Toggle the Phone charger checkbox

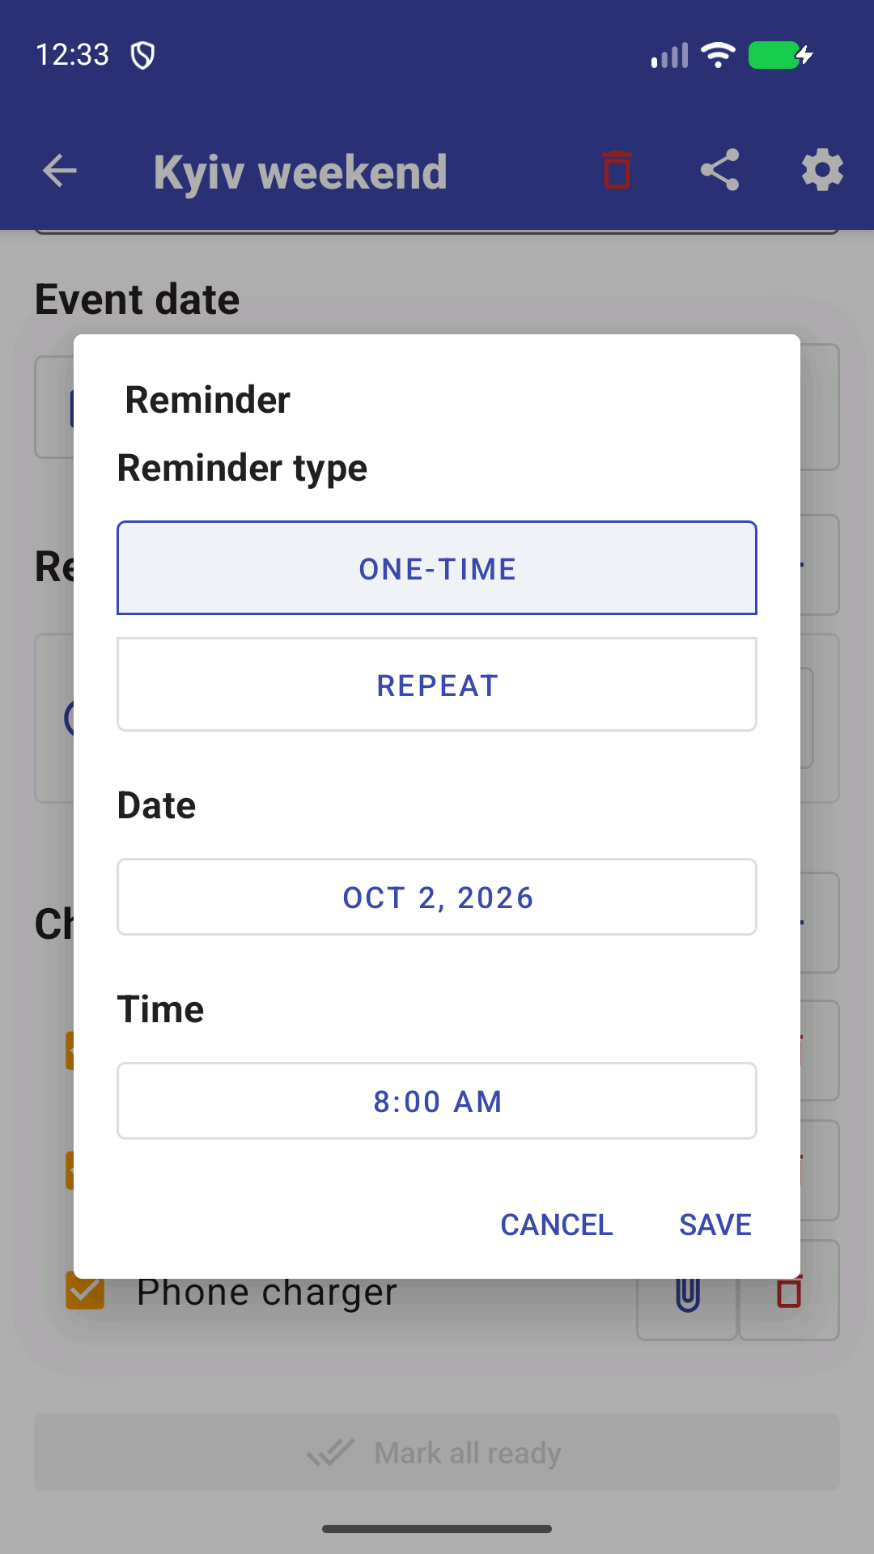coord(85,1293)
